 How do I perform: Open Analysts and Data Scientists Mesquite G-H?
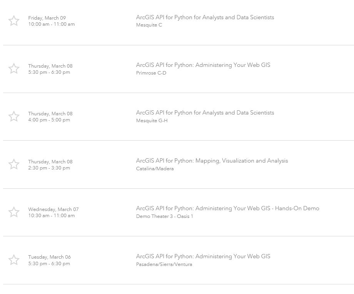(x=205, y=113)
